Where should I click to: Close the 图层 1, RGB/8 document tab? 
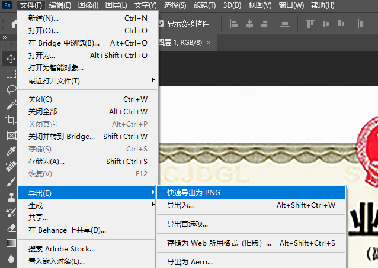coord(209,43)
